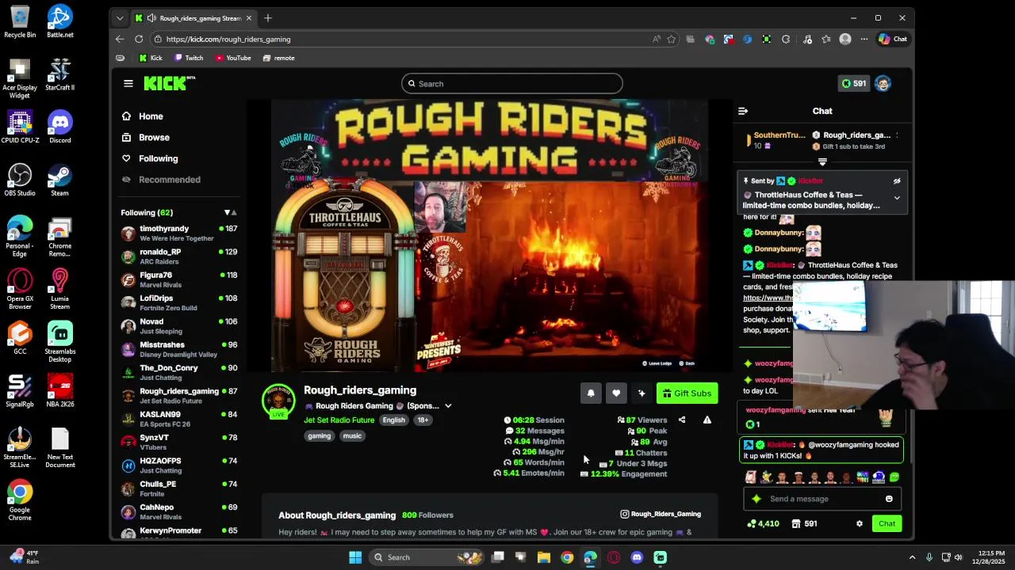Click the green Chat send button
Screen dimensions: 1015x570
(887, 523)
